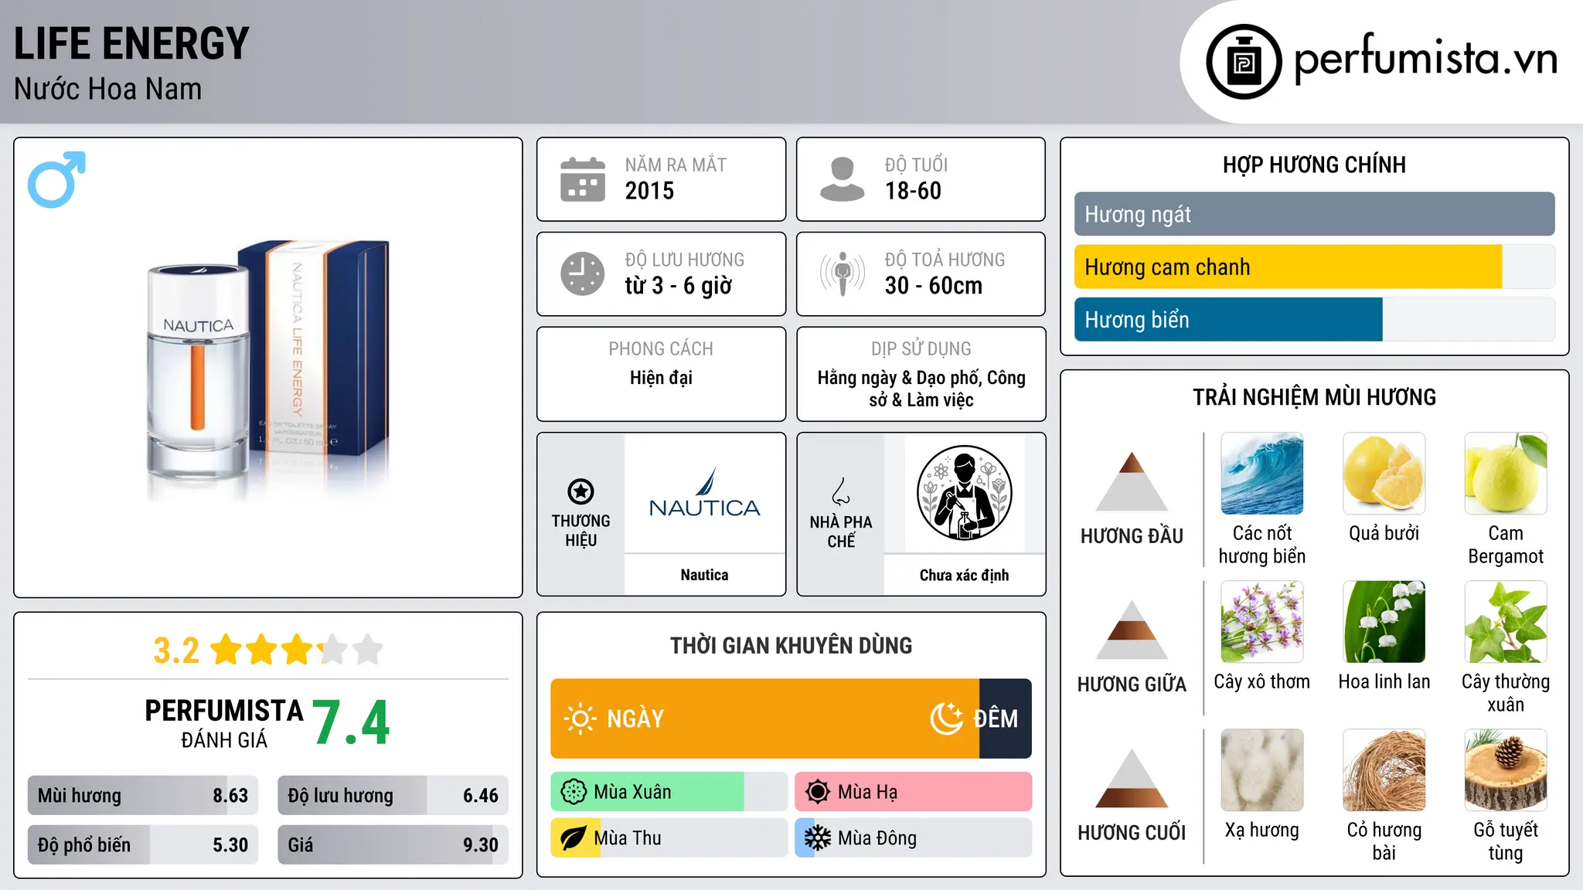
Task: Click the Cây thường xuân ivy thumbnail
Action: click(1506, 622)
